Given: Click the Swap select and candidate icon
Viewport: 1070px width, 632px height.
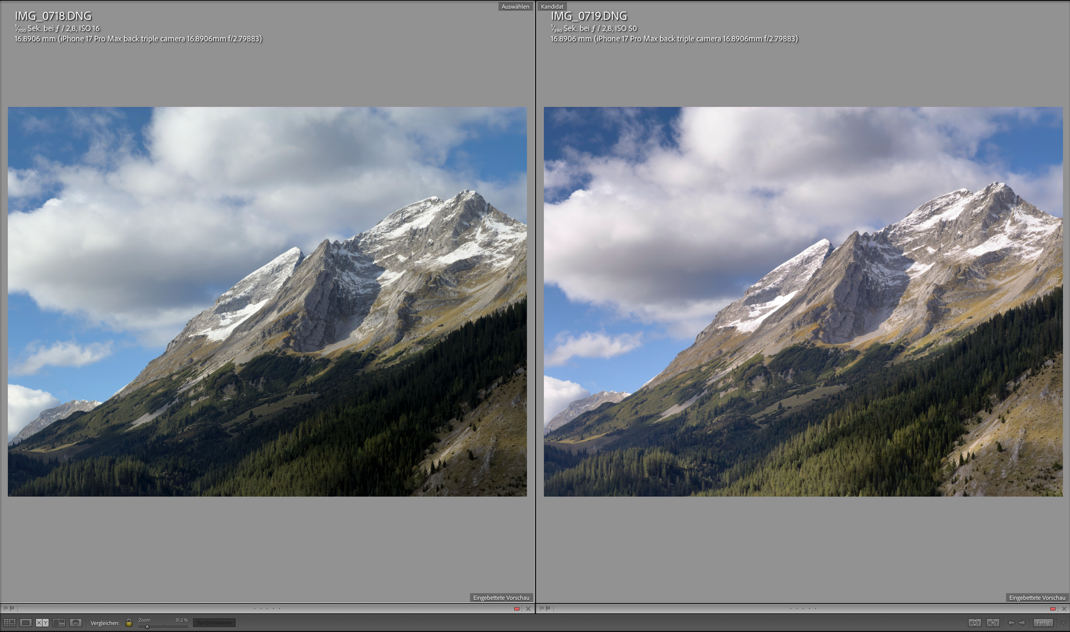Looking at the screenshot, I should (x=974, y=623).
